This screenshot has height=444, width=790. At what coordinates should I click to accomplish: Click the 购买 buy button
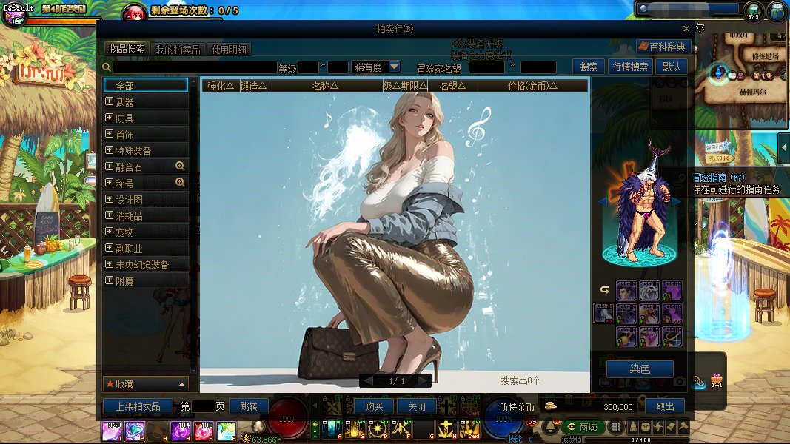[374, 406]
